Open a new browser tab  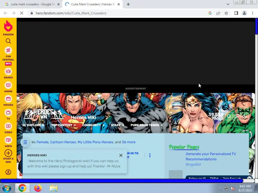pos(128,5)
